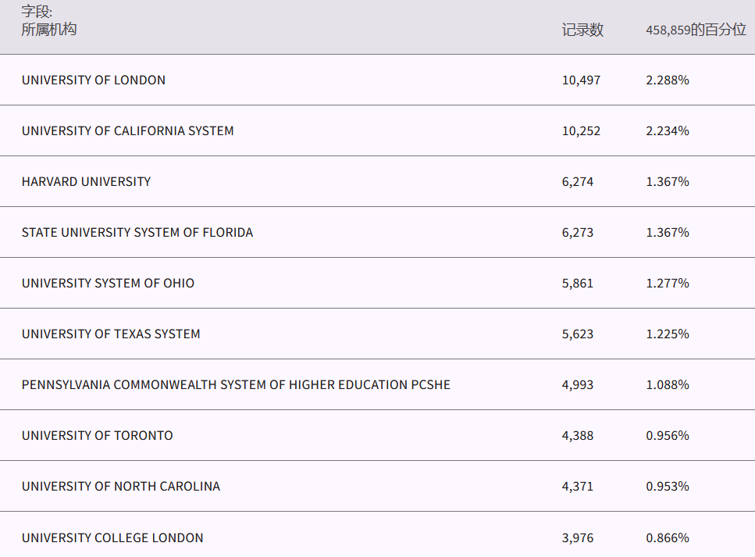Click the UNIVERSITY OF LONDON row label
Viewport: 755px width, 557px height.
coord(94,80)
